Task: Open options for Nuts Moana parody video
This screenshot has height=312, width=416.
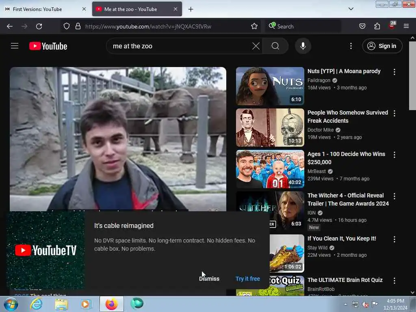Action: click(x=394, y=71)
